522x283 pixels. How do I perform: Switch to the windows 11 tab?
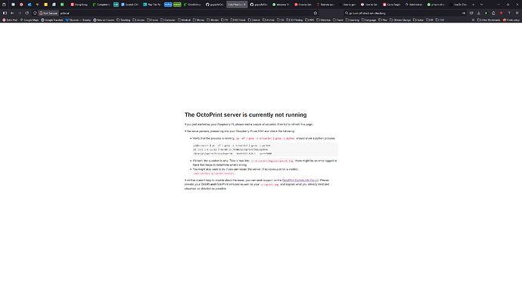pos(281,5)
